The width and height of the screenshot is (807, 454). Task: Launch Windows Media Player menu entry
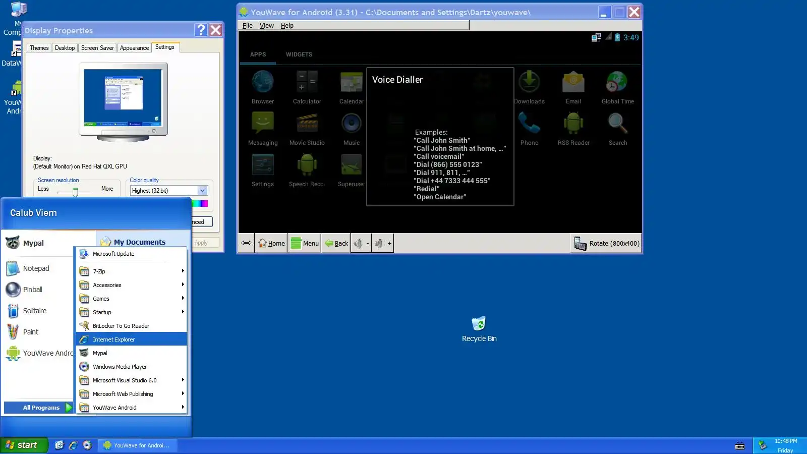132,367
